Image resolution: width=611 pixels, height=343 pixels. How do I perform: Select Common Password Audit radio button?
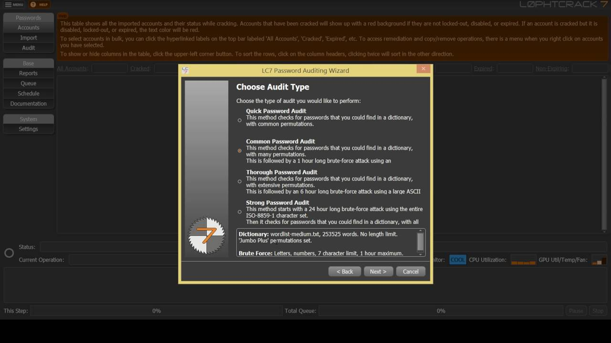pos(240,151)
